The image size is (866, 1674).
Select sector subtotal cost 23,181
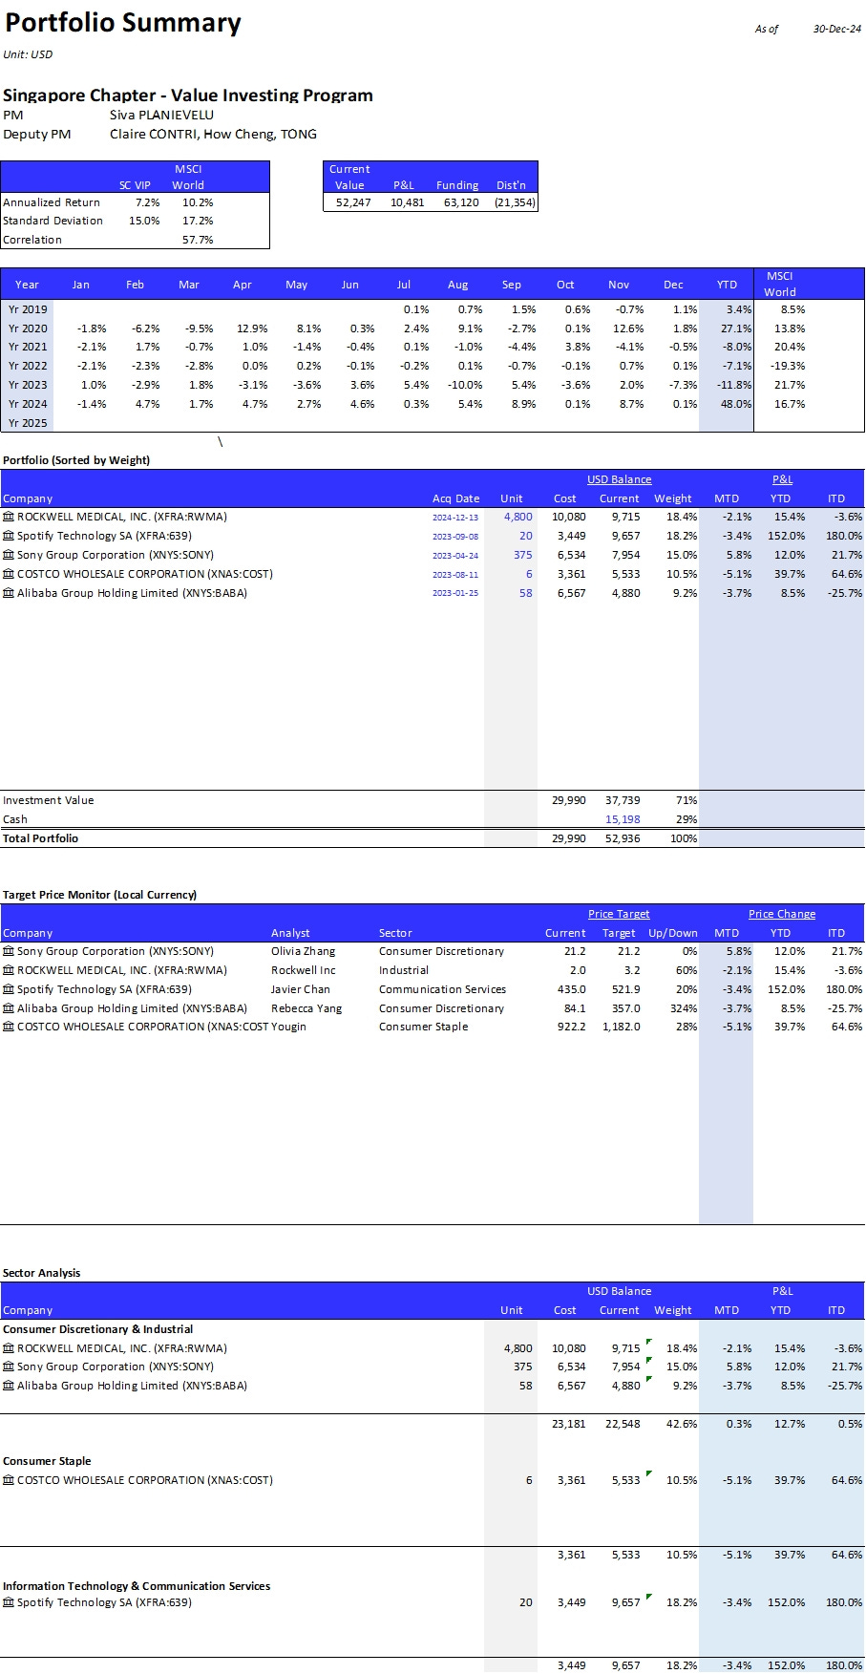coord(569,1424)
